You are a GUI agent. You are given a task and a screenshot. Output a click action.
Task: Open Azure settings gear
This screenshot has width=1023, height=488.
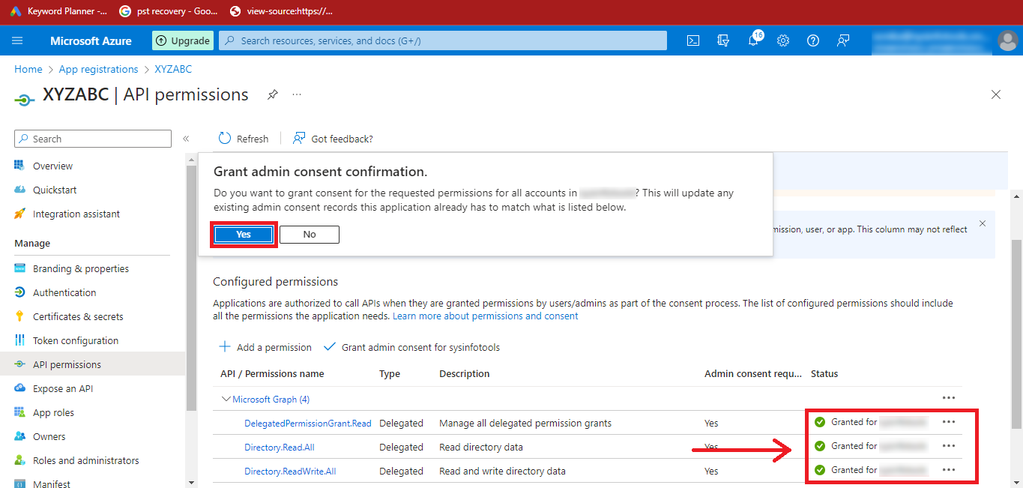point(783,41)
